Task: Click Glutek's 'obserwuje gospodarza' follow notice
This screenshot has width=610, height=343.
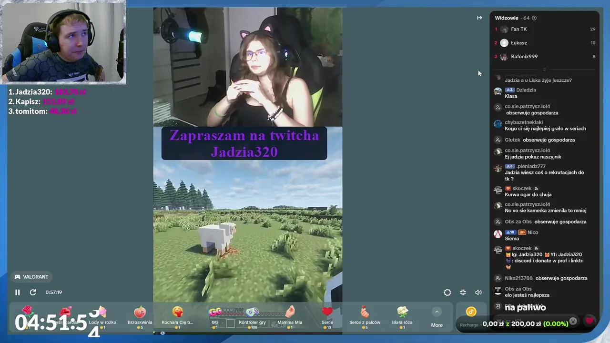Action: 549,140
